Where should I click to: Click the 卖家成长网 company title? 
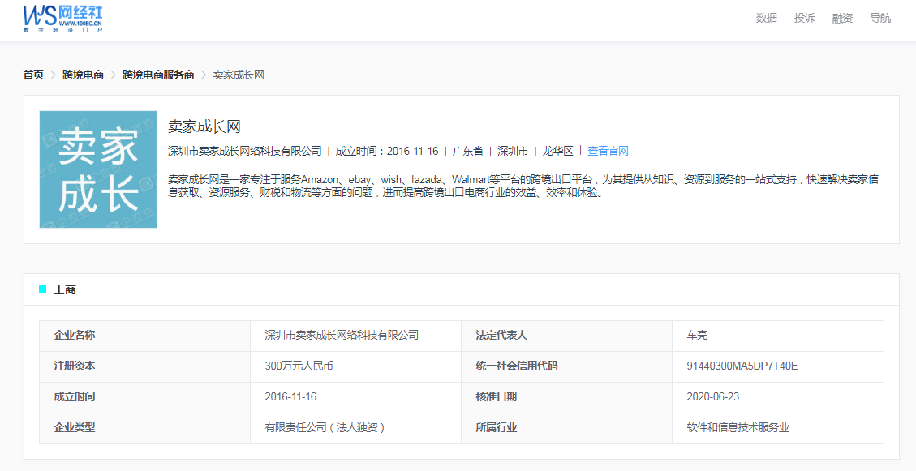tap(204, 126)
